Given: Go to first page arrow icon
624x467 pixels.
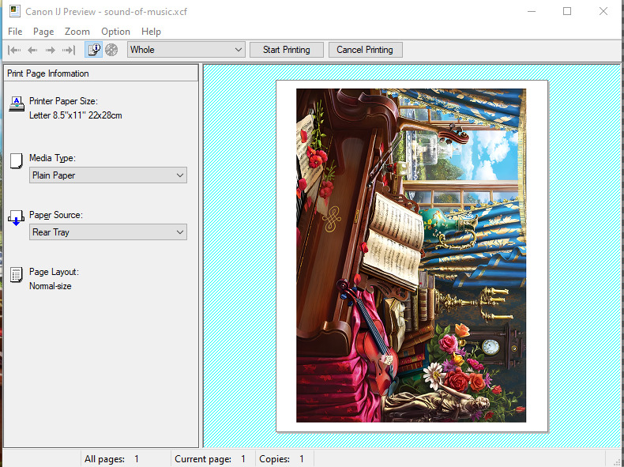Looking at the screenshot, I should 14,50.
